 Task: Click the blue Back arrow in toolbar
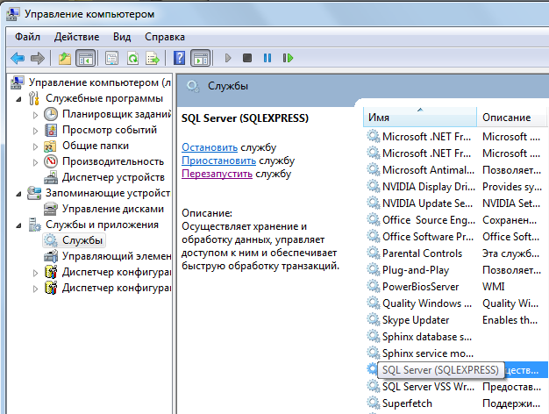[x=17, y=58]
